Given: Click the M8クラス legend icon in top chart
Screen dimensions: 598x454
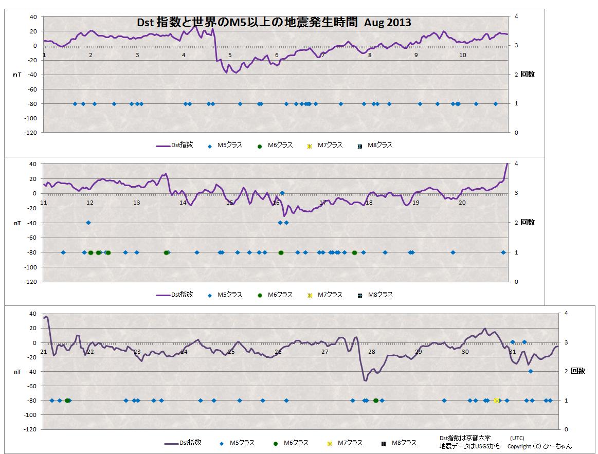Looking at the screenshot, I should click(360, 146).
